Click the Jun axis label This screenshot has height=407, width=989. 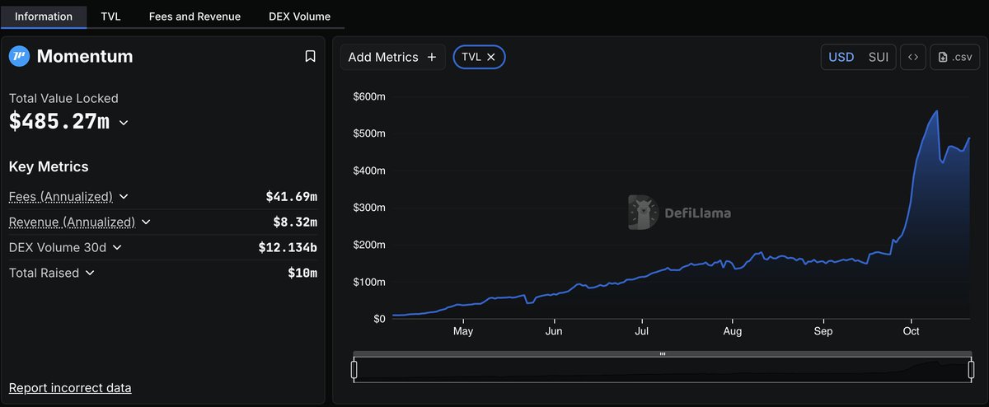[554, 331]
